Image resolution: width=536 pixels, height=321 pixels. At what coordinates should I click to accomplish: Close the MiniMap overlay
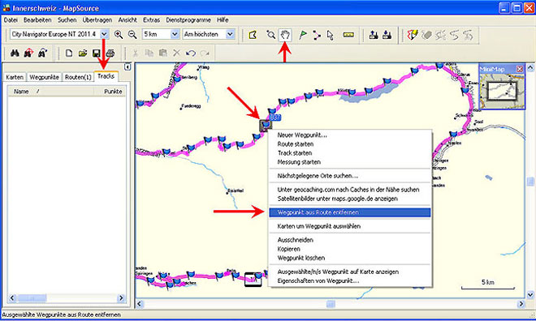tap(520, 69)
